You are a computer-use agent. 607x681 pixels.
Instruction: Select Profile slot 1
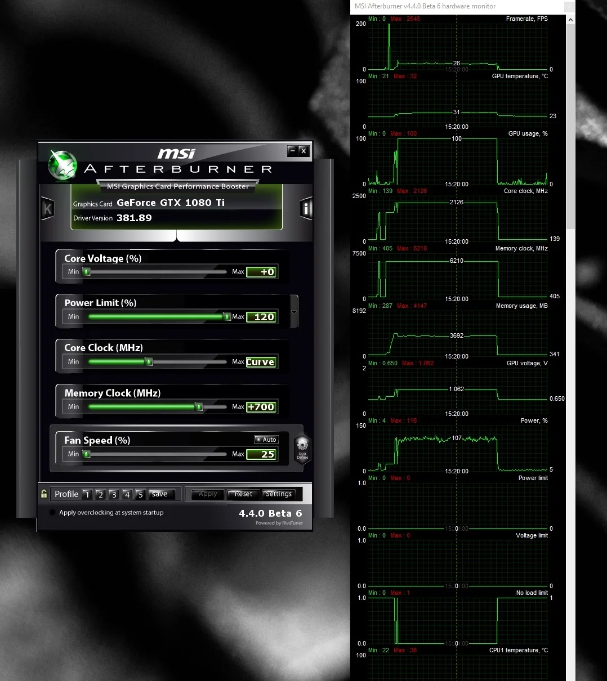pos(87,494)
